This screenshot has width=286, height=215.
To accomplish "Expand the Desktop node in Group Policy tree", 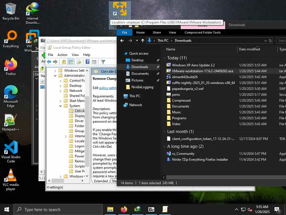I will (61, 86).
